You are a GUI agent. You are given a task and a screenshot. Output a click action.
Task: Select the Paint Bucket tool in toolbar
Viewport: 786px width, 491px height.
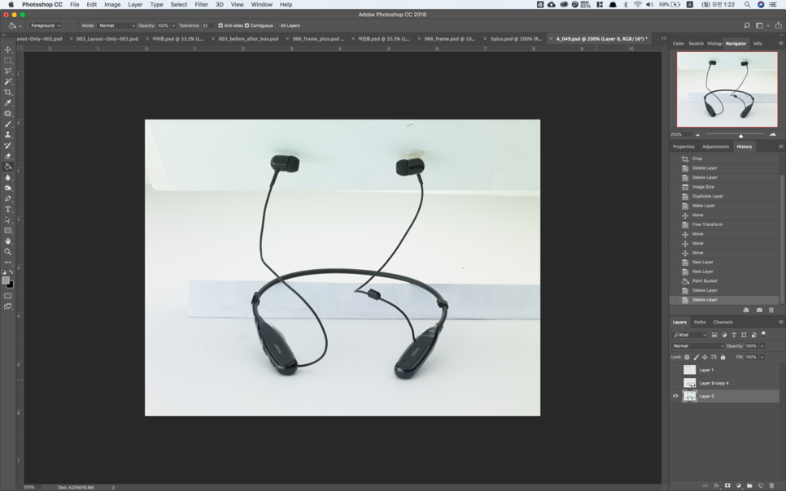click(7, 167)
